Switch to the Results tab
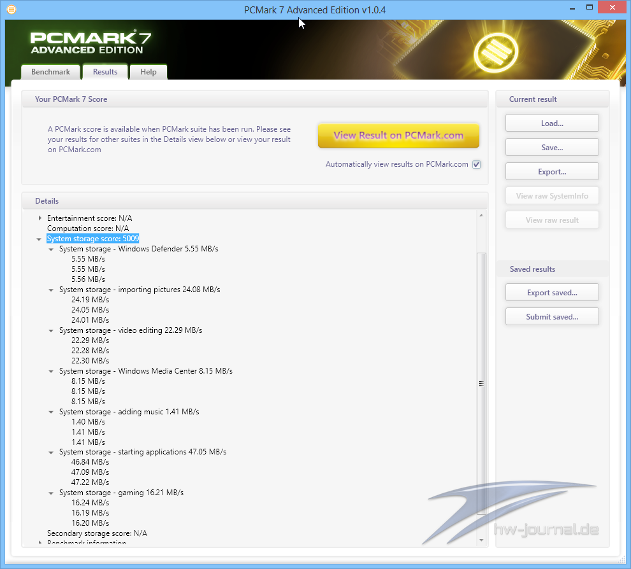Image resolution: width=631 pixels, height=569 pixels. coord(105,72)
